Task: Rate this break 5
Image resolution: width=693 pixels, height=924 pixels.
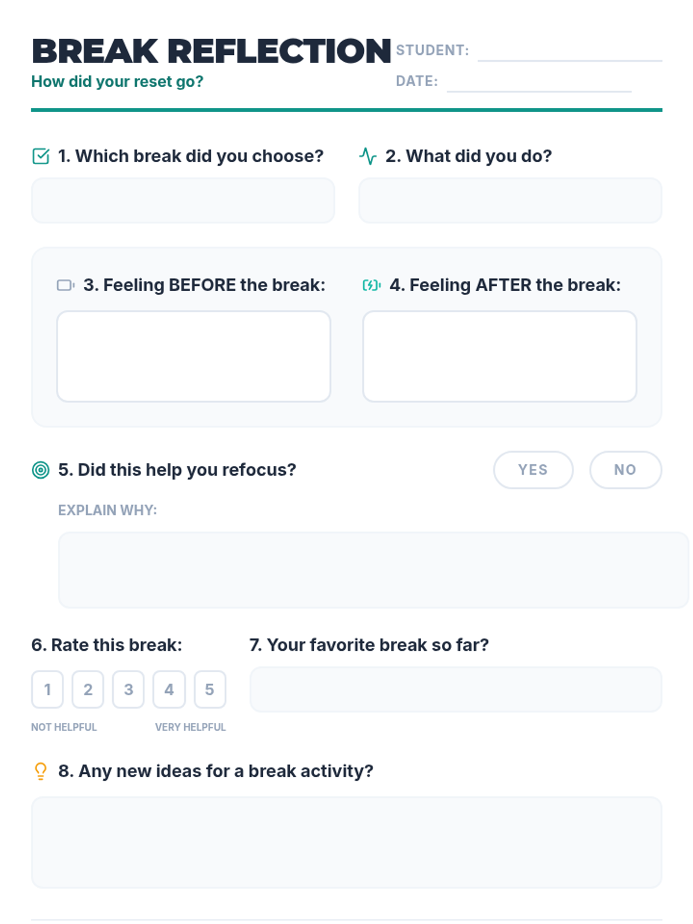Action: [x=210, y=690]
